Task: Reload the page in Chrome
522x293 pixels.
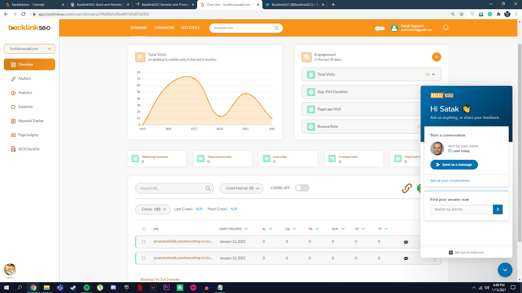Action: [23, 14]
